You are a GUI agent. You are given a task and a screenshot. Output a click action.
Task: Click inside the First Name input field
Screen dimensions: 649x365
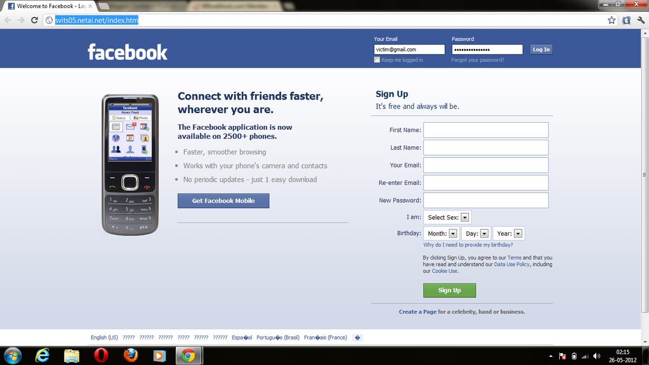click(485, 130)
